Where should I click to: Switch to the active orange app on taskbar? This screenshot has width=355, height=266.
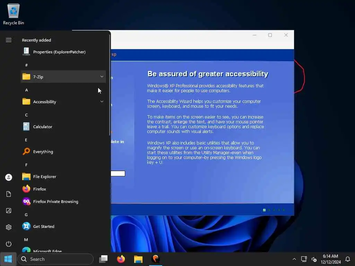156,259
